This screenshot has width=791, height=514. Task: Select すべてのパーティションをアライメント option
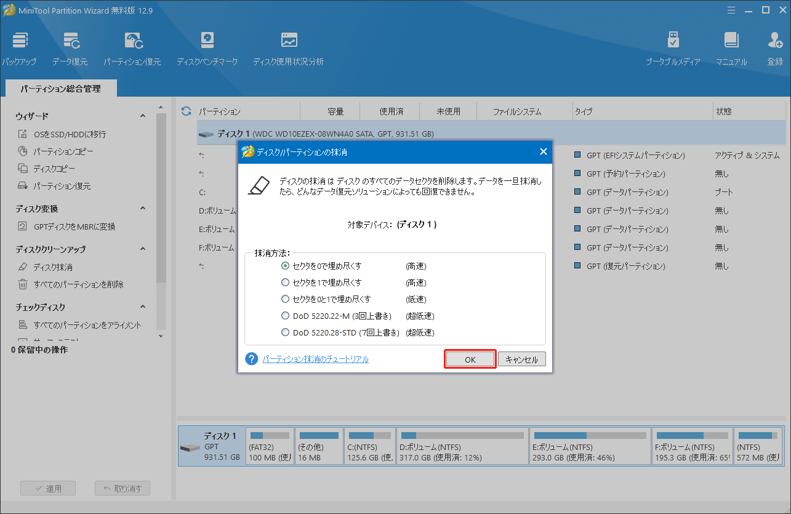[x=79, y=325]
